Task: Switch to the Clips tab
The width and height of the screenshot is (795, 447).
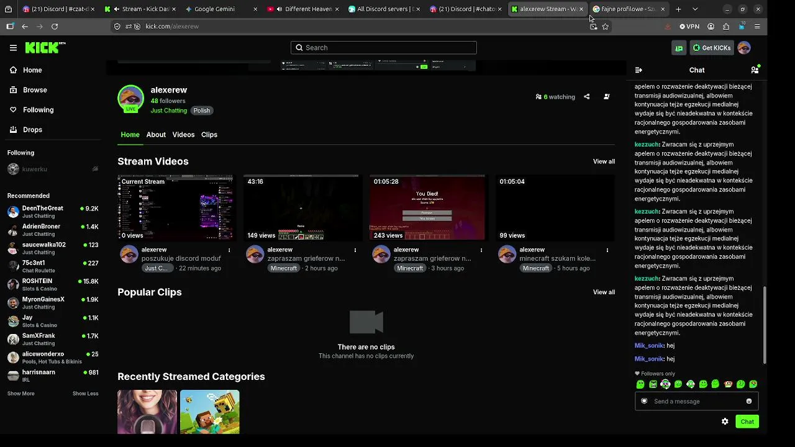Action: pyautogui.click(x=209, y=135)
